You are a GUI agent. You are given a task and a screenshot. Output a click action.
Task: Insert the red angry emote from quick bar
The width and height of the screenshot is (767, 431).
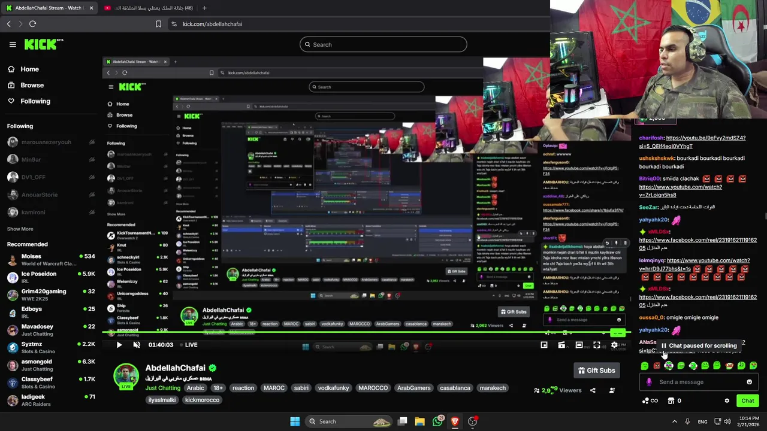(657, 365)
